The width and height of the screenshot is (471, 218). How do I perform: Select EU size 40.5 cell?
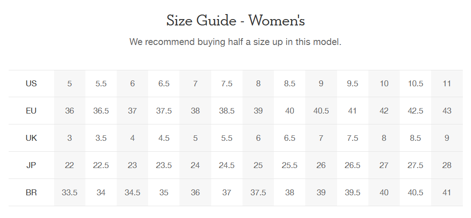(x=321, y=111)
